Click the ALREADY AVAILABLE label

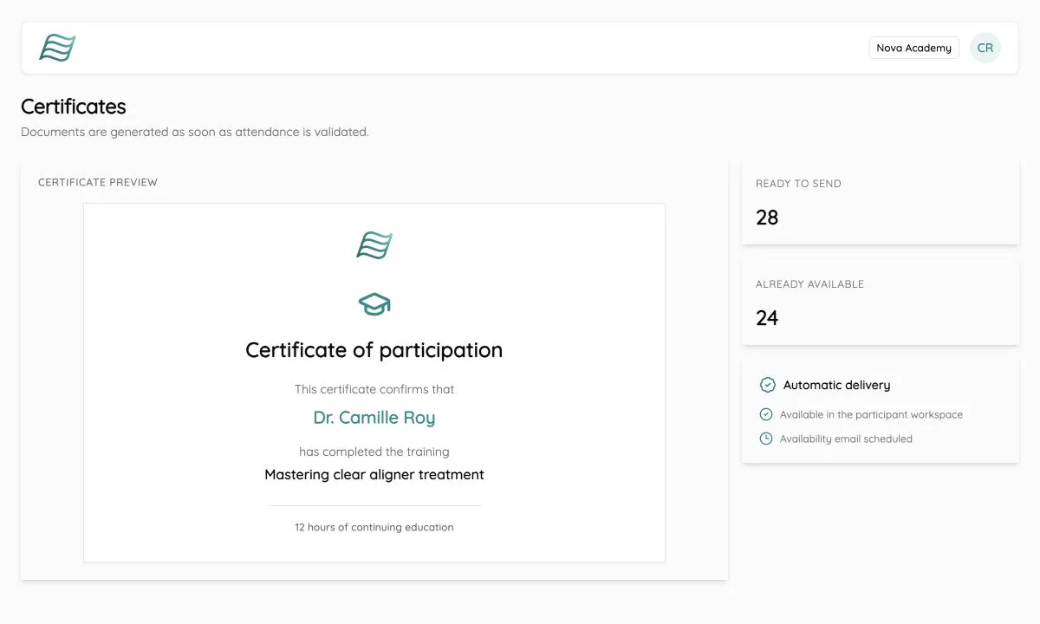809,284
